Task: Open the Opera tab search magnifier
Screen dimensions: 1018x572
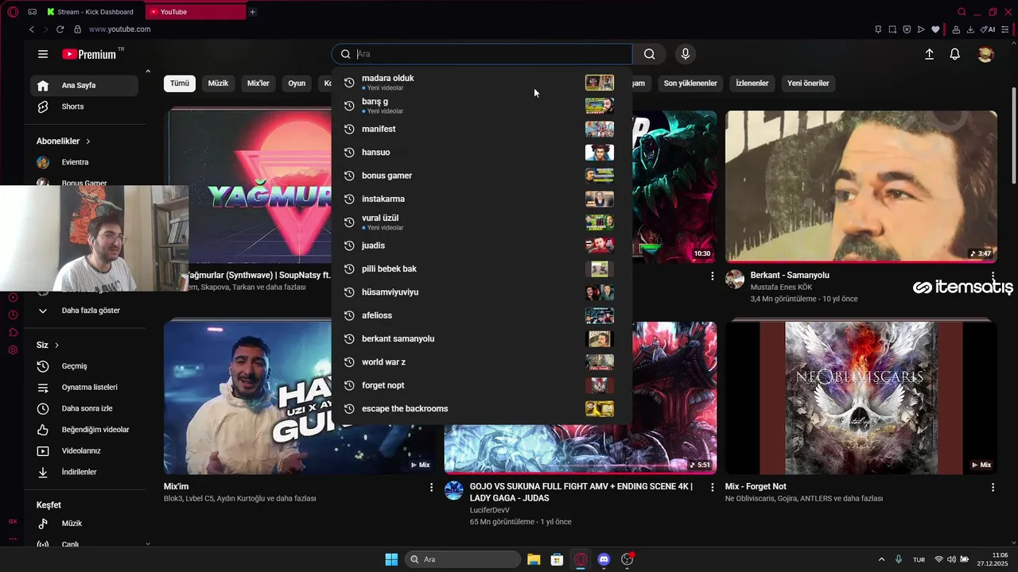Action: tap(962, 12)
